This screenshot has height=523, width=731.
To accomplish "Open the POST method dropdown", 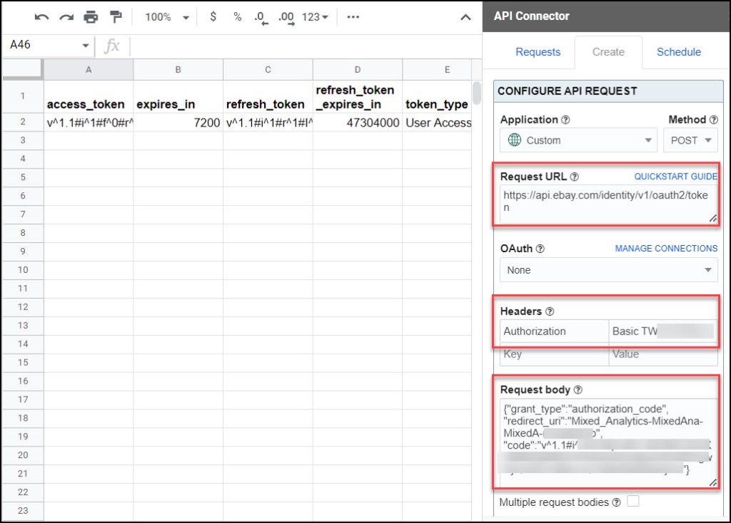I will 690,140.
